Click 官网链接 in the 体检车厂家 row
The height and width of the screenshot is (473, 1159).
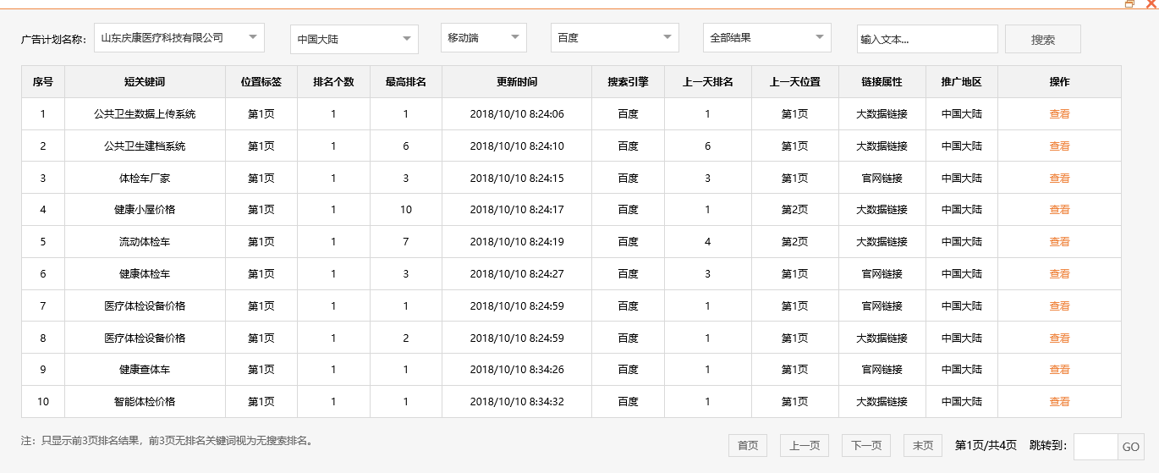[x=882, y=179]
